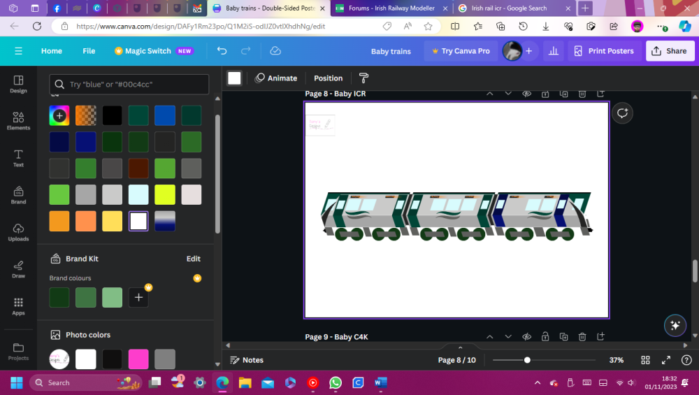Move Page 8 down with chevron
The height and width of the screenshot is (395, 699).
(x=508, y=94)
